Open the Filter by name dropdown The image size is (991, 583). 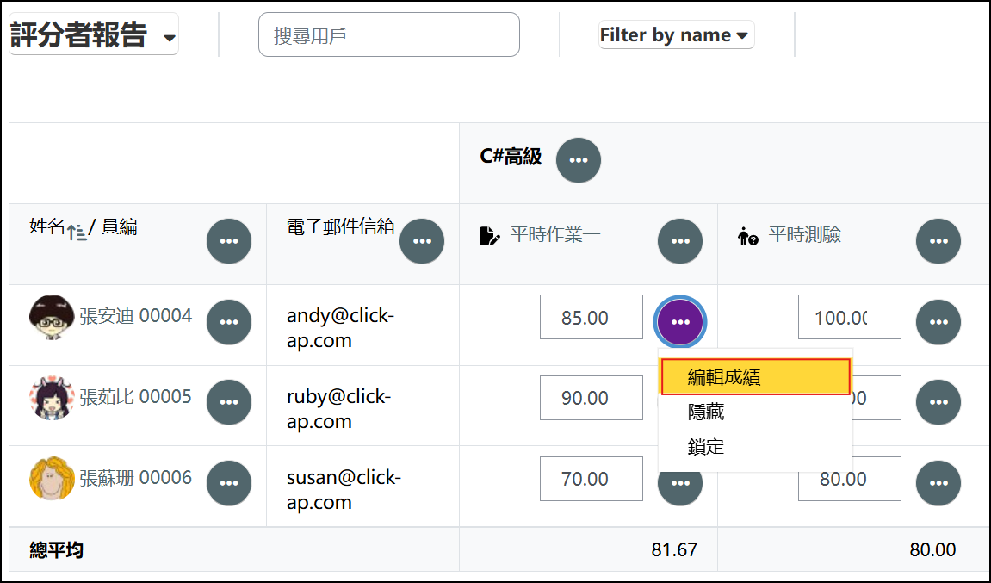(x=676, y=34)
